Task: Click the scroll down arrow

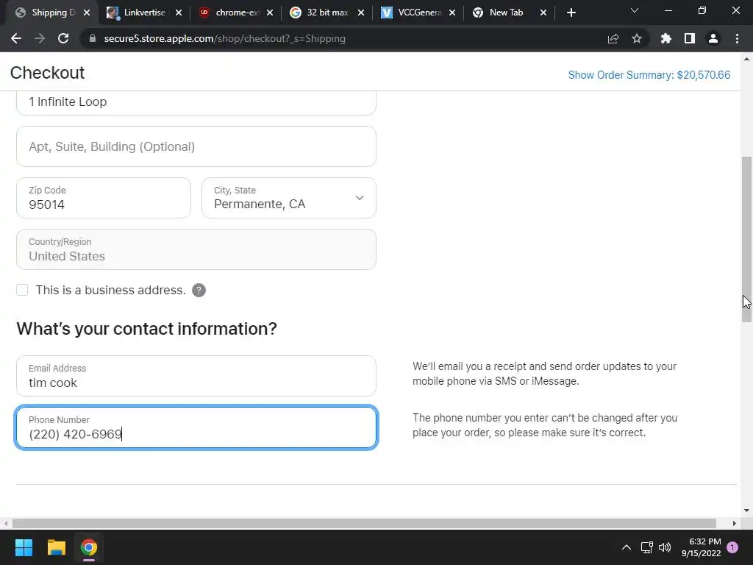Action: 747,511
